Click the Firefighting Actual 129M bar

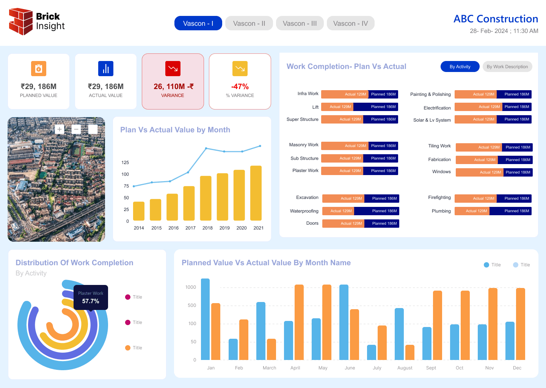pyautogui.click(x=475, y=199)
